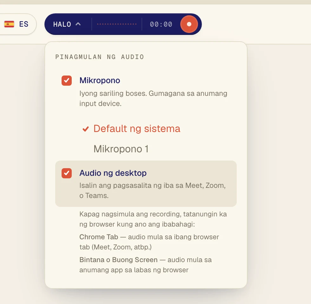This screenshot has width=311, height=304.
Task: Uncheck the Mikropono checkbox
Action: [x=67, y=81]
